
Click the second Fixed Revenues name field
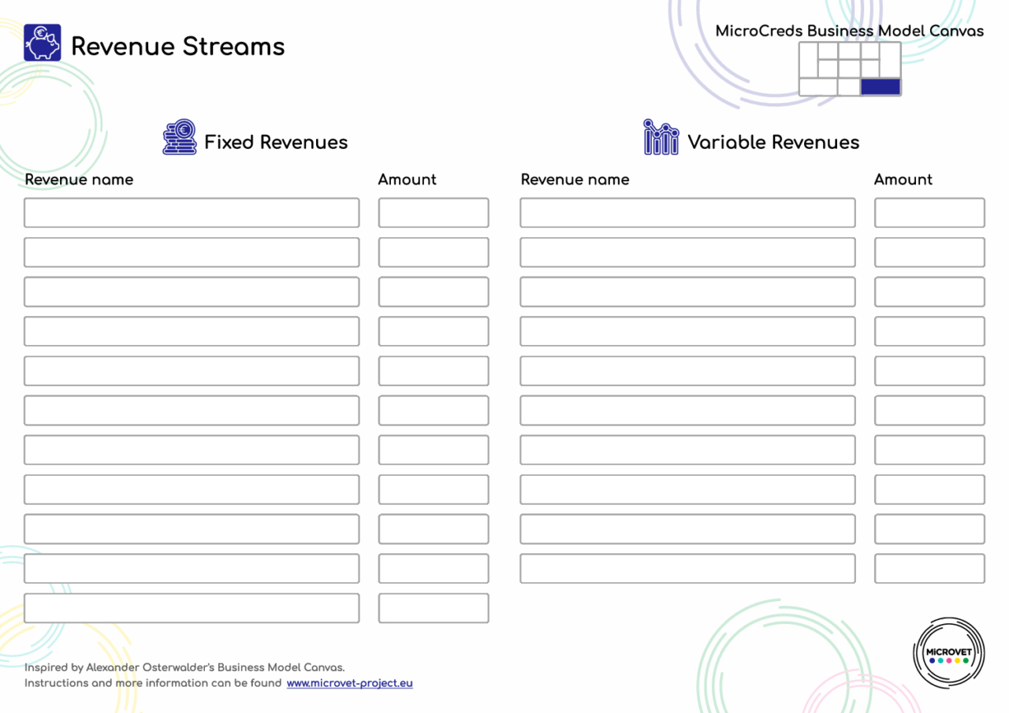(x=192, y=252)
